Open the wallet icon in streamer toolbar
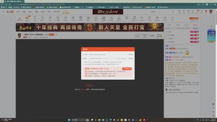217x122 pixels. (x=65, y=18)
